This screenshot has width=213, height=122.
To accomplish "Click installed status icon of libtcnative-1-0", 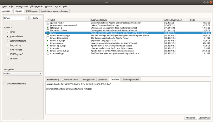I will [x=48, y=28].
